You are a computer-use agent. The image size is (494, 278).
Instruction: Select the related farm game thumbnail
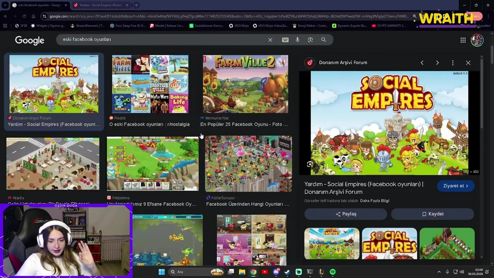[447, 244]
